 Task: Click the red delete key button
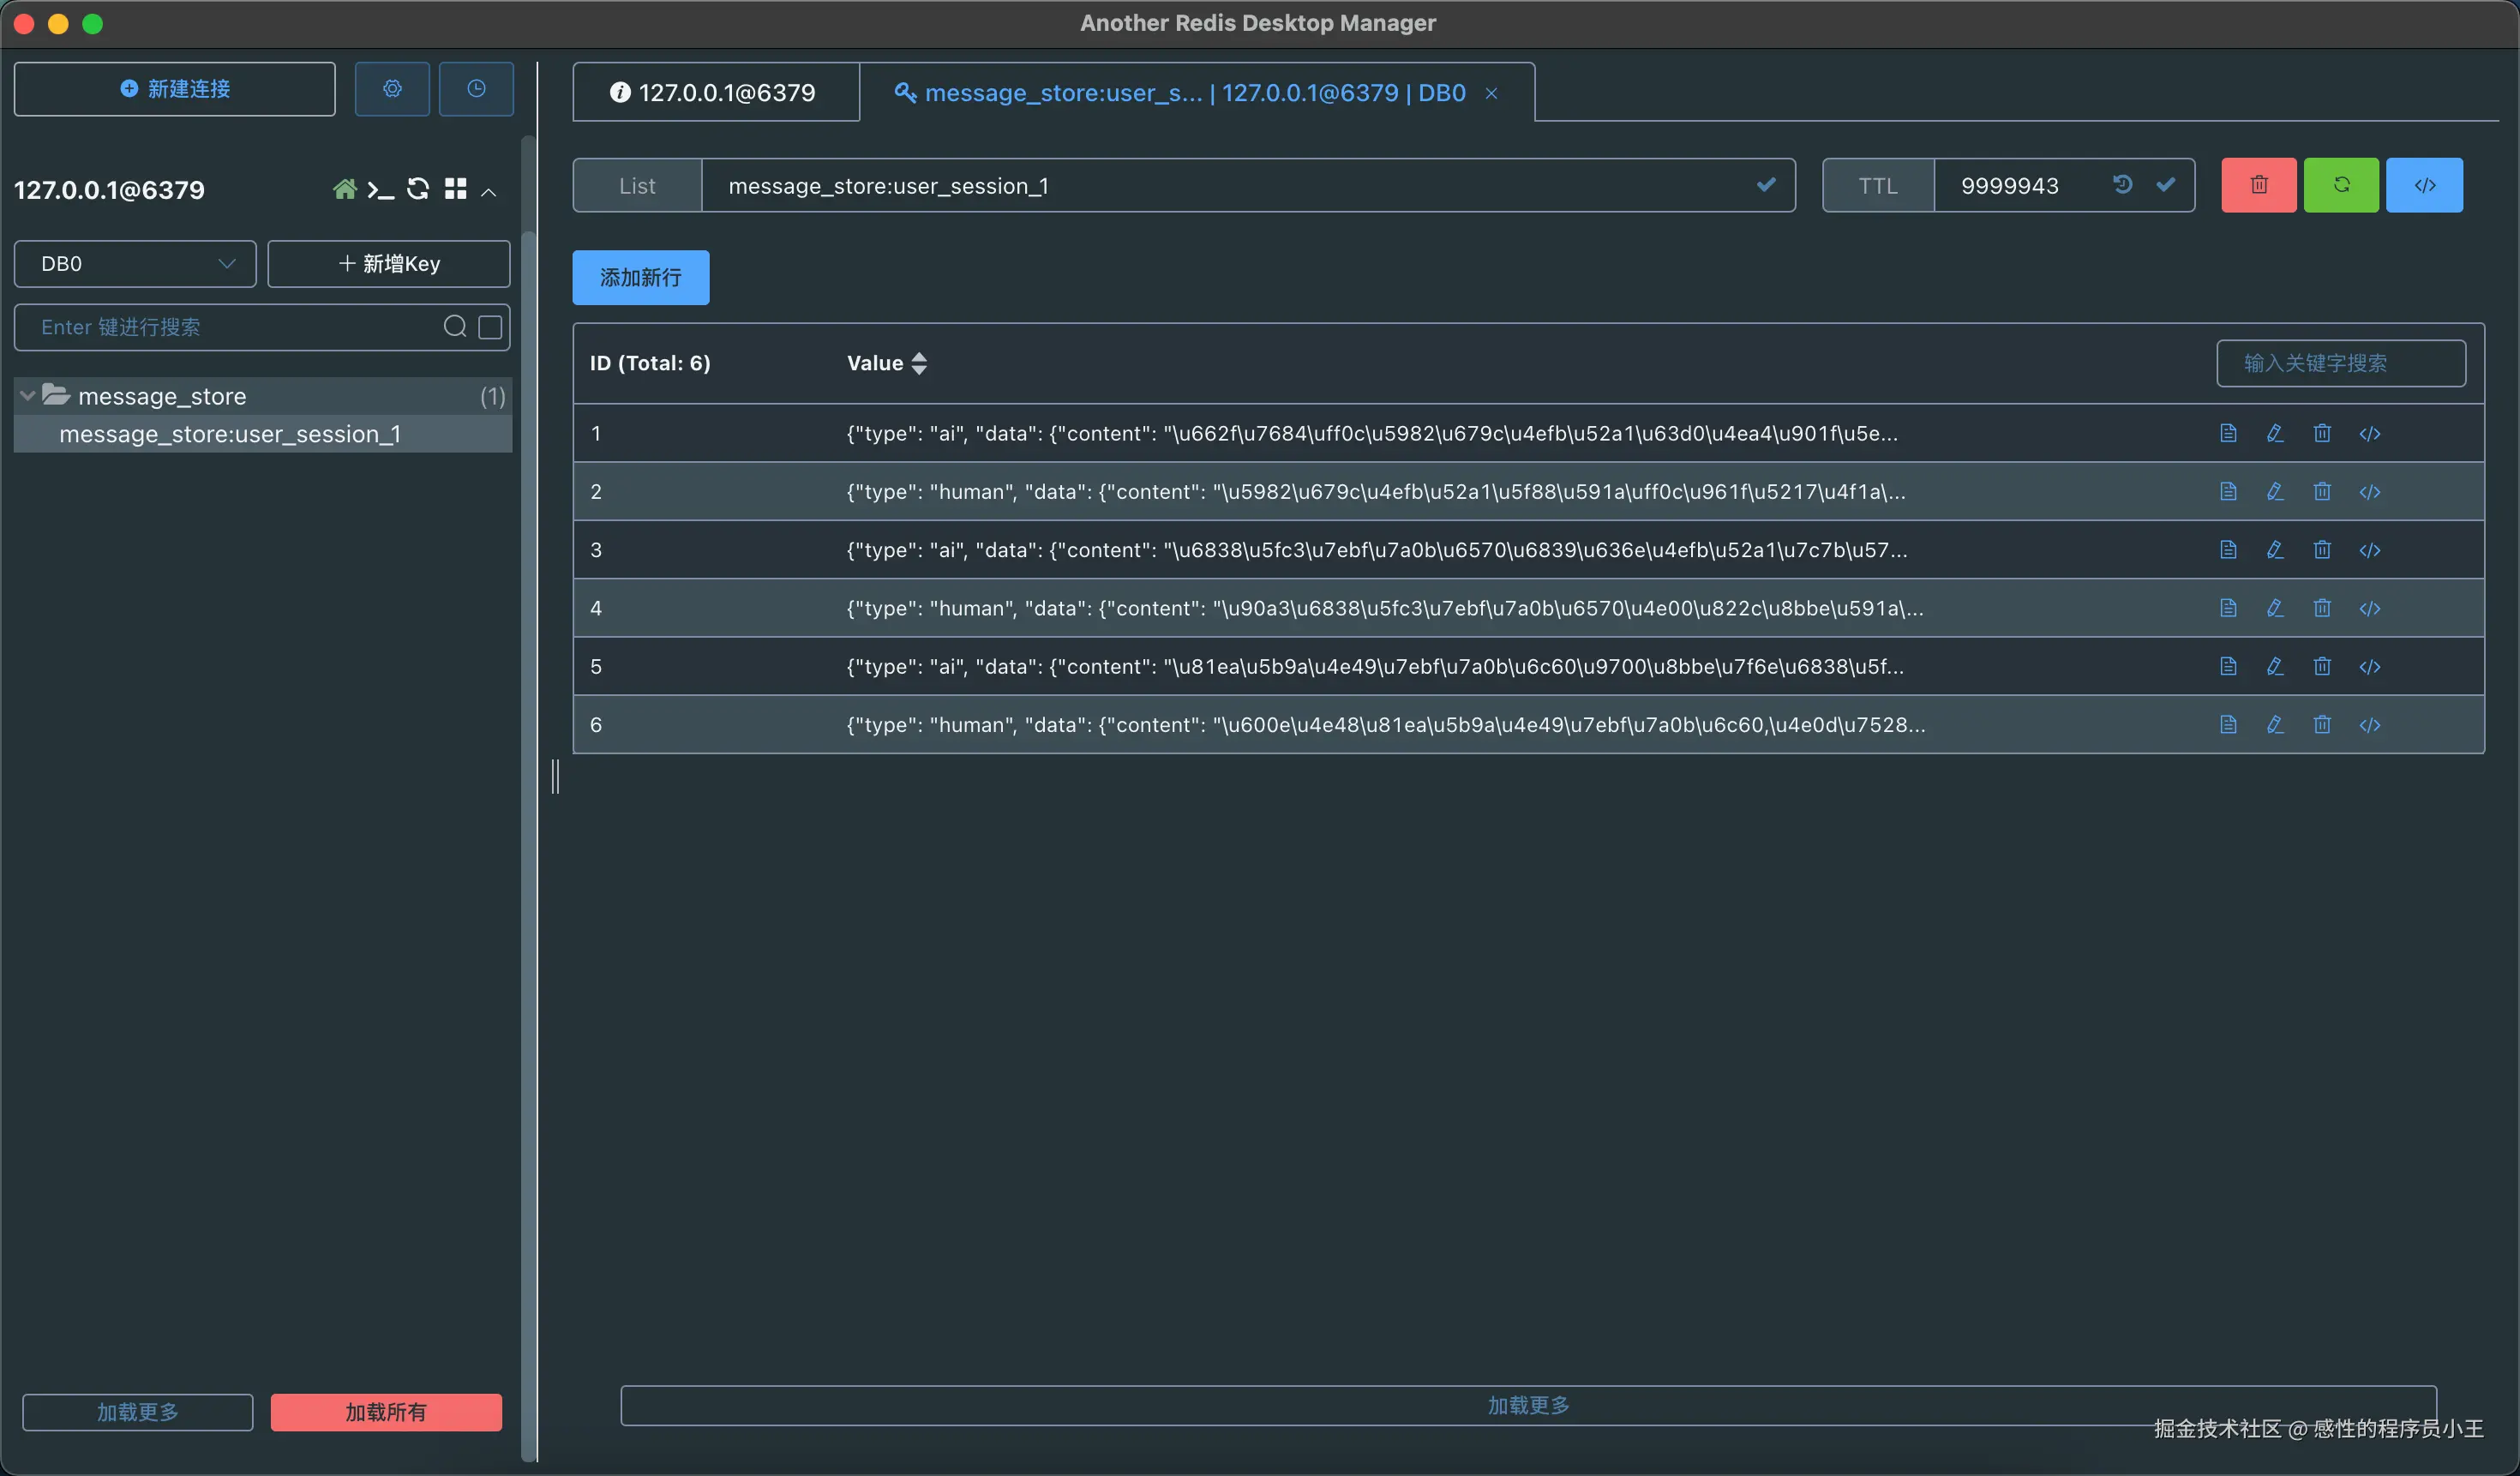[2258, 185]
